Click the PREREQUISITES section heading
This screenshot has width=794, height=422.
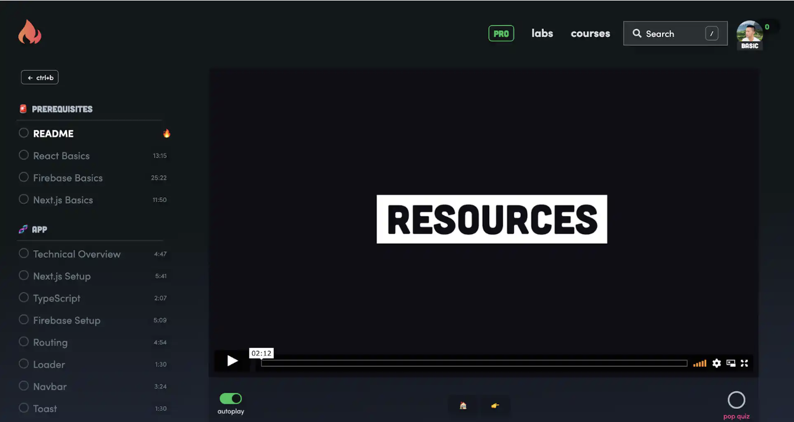[x=62, y=109]
